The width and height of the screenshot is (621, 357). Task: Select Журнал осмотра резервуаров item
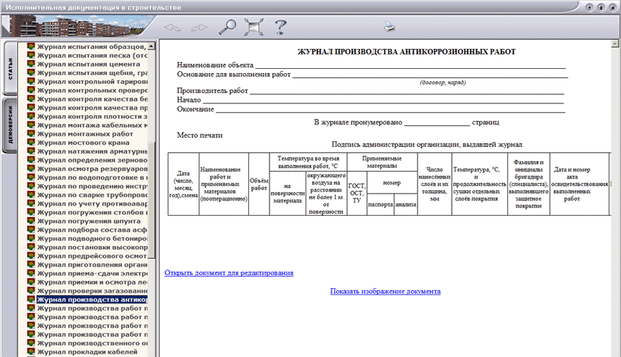[92, 169]
